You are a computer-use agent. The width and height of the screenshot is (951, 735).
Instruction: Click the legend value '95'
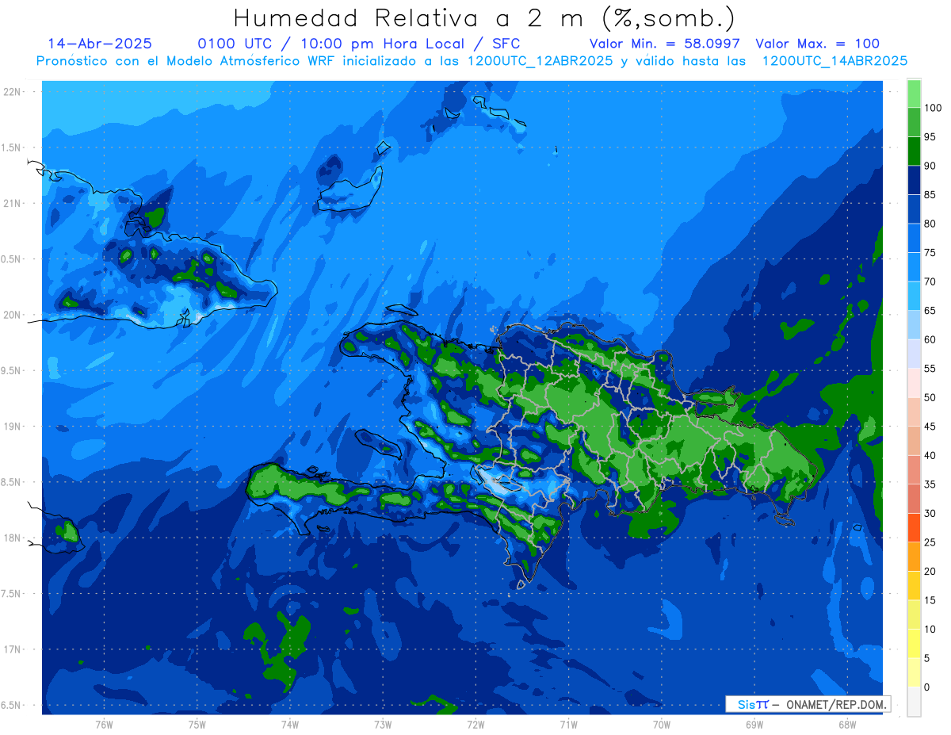[x=930, y=137]
